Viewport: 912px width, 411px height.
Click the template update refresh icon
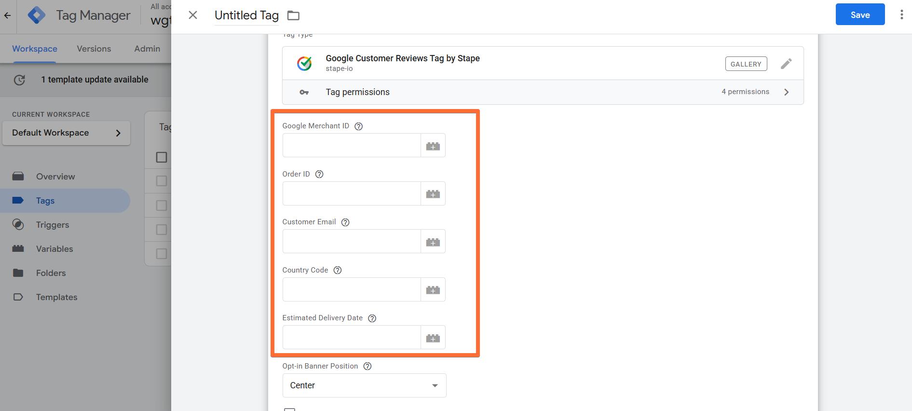coord(19,80)
